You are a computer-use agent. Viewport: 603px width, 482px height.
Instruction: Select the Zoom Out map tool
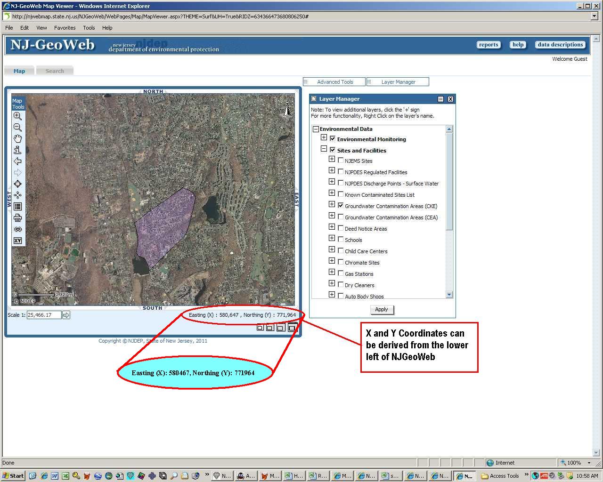pos(17,128)
